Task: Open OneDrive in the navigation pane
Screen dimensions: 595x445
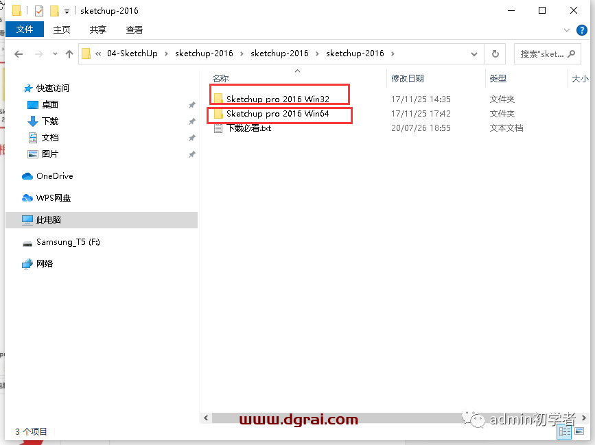Action: pyautogui.click(x=55, y=176)
